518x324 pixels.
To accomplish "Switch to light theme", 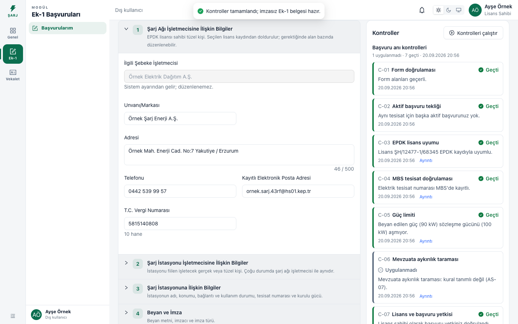I will 439,10.
